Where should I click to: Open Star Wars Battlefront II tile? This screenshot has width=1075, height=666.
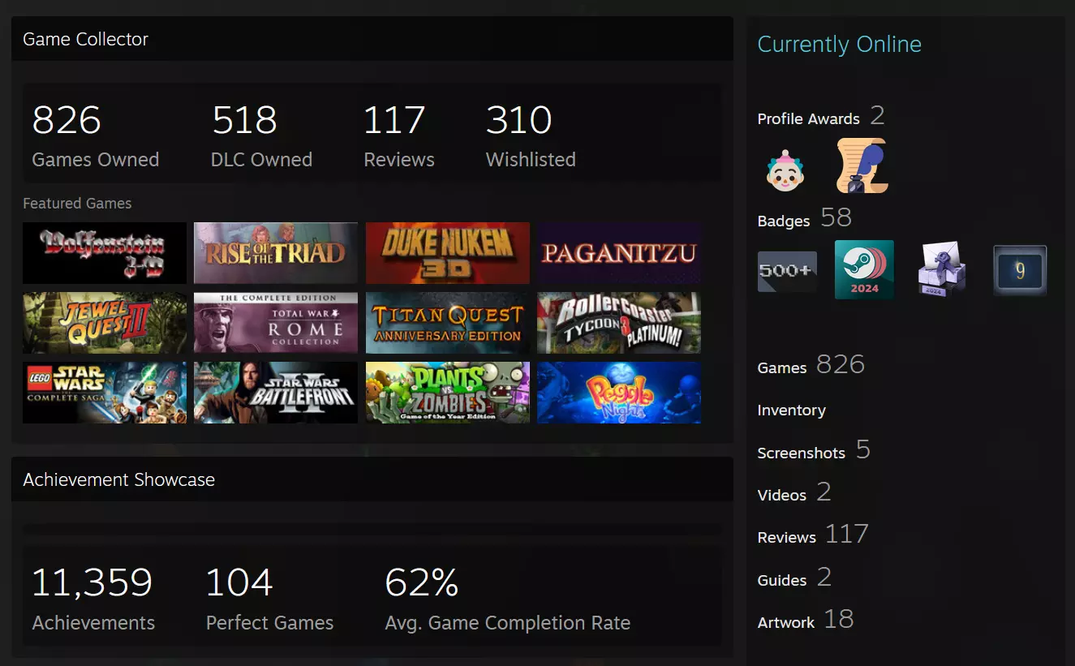coord(276,393)
